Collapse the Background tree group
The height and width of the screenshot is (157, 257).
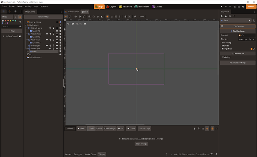click(x=26, y=25)
